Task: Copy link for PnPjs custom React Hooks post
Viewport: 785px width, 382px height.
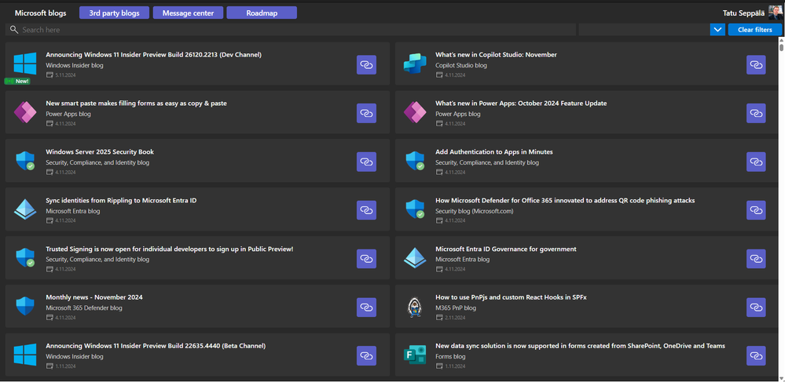Action: [x=756, y=307]
